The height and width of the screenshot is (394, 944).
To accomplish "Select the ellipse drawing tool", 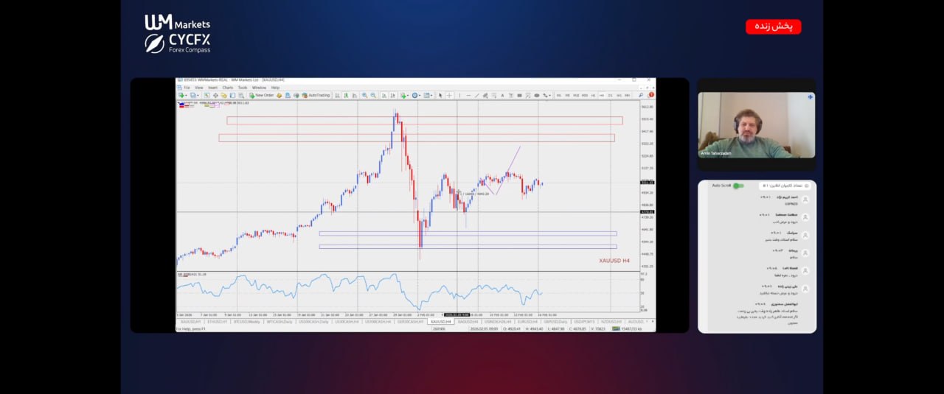I will pyautogui.click(x=537, y=95).
